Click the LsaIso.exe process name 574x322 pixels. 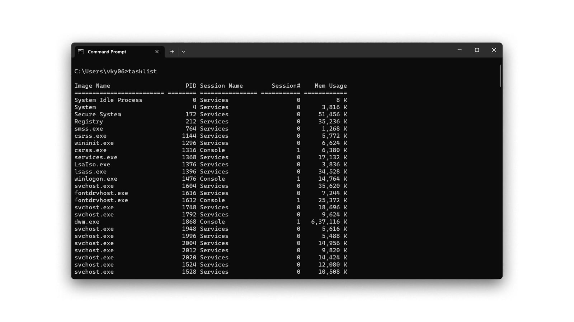pos(92,164)
